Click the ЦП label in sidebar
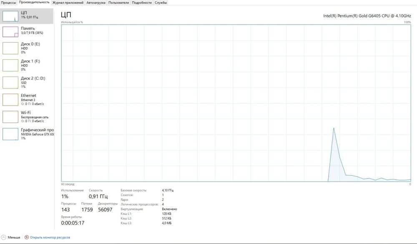417x244 pixels. coord(24,12)
